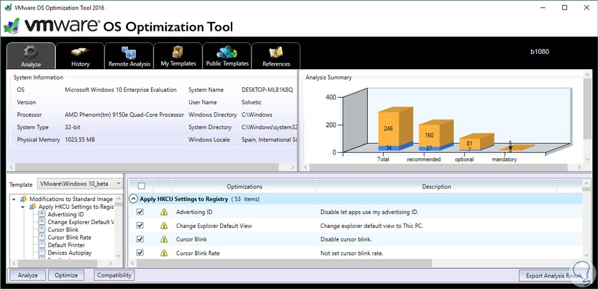This screenshot has width=598, height=289.
Task: Collapse Apply HKCU Settings tree node arrow
Action: (23, 207)
